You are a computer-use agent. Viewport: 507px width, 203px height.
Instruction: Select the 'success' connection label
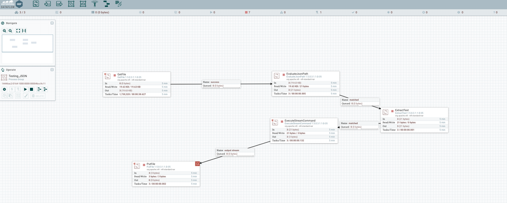point(221,84)
